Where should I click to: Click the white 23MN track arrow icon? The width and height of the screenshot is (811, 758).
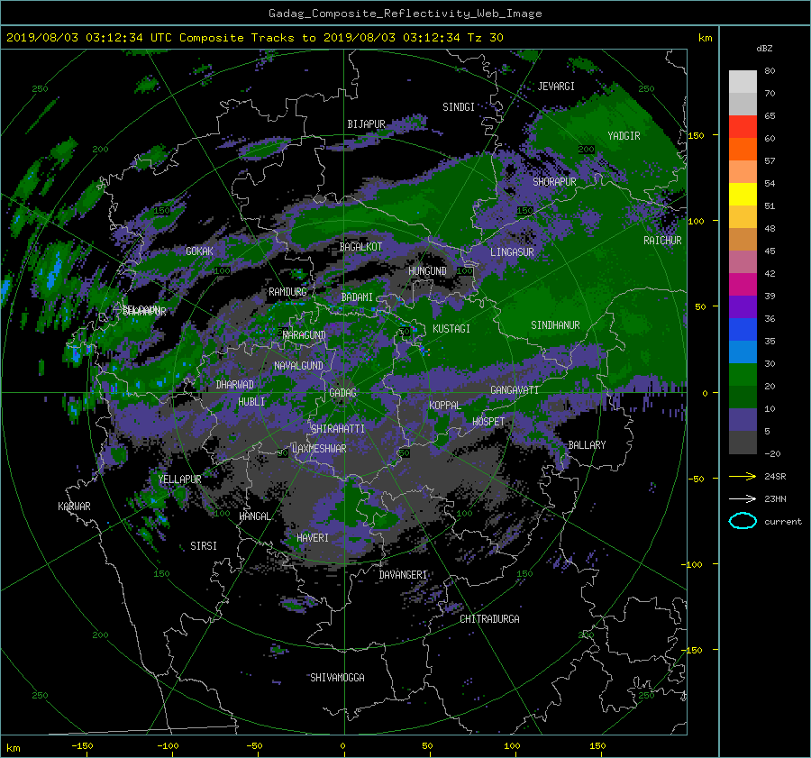click(x=743, y=498)
